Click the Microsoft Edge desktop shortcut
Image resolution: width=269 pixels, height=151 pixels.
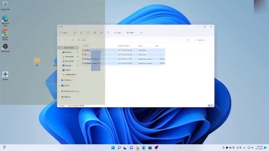click(x=5, y=21)
